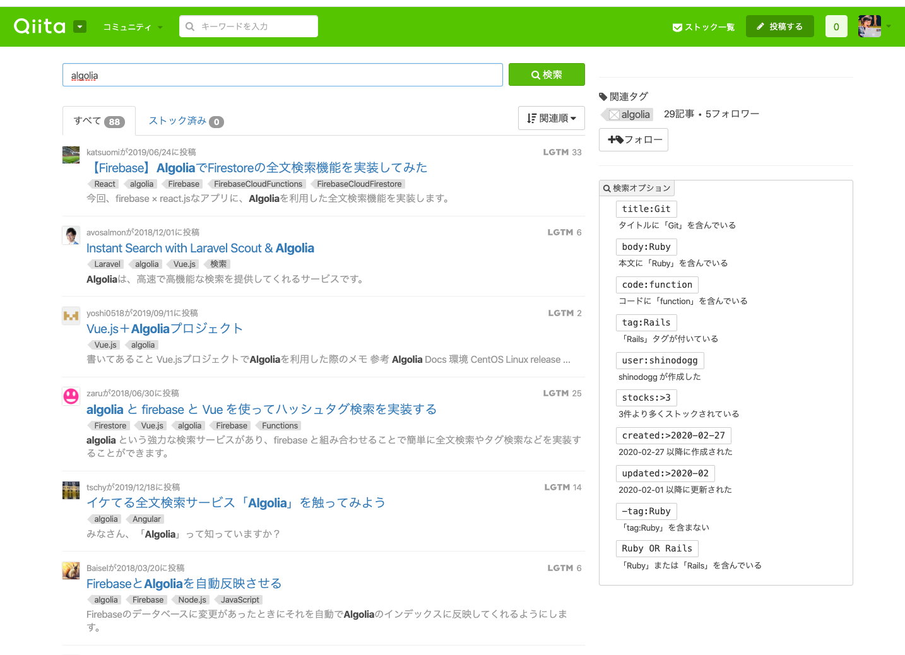Click the Node.js tag
This screenshot has height=655, width=905.
click(192, 600)
